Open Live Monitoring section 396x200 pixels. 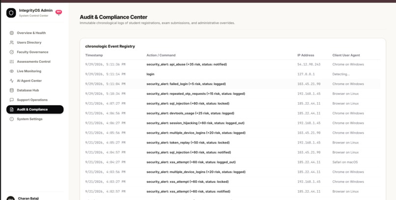point(35,71)
